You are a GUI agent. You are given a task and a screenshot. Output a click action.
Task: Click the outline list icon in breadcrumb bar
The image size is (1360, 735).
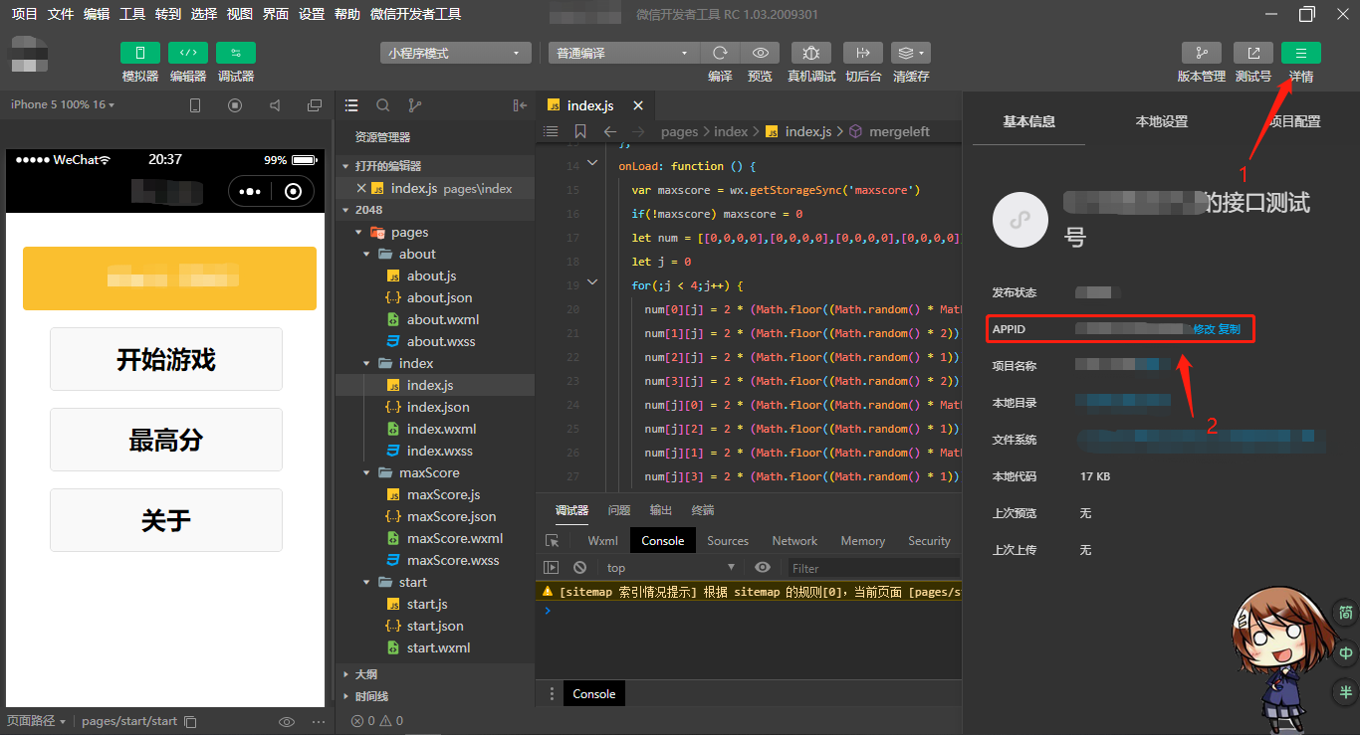pos(551,131)
